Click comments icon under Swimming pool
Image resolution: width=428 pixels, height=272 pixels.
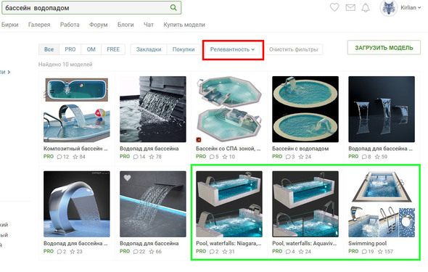[x=364, y=252]
